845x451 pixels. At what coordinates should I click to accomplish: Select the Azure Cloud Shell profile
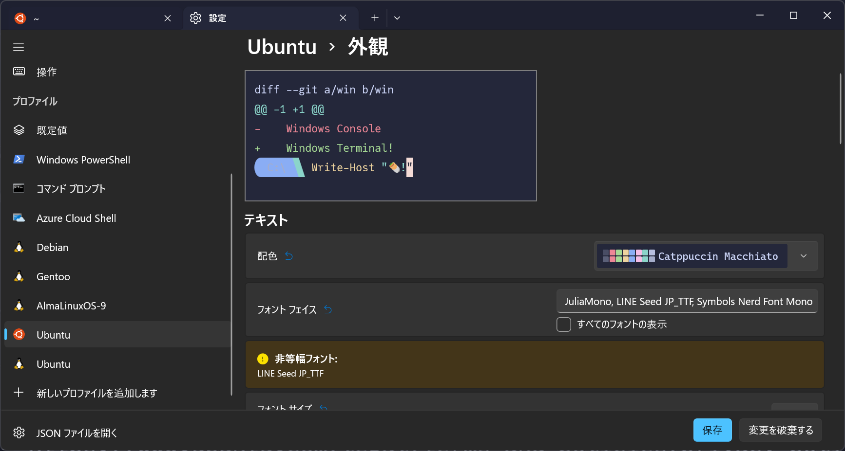[117, 217]
